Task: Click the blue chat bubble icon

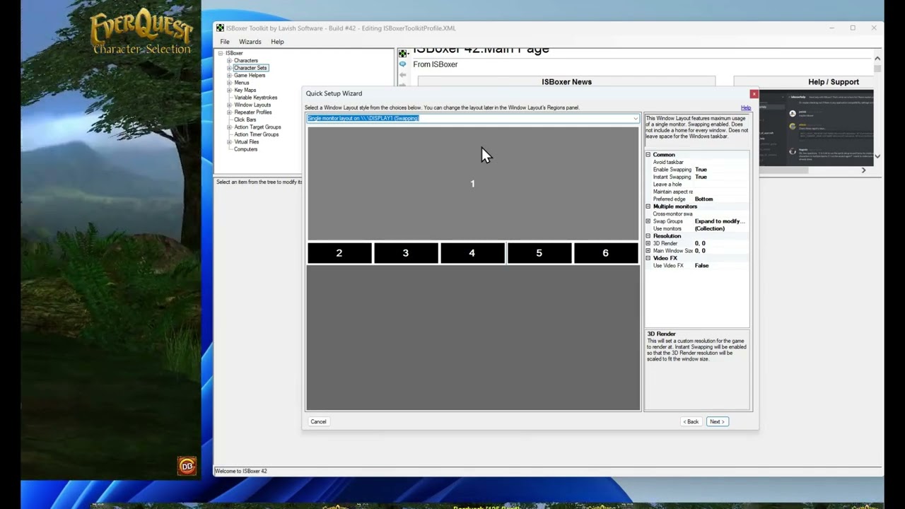Action: point(402,64)
